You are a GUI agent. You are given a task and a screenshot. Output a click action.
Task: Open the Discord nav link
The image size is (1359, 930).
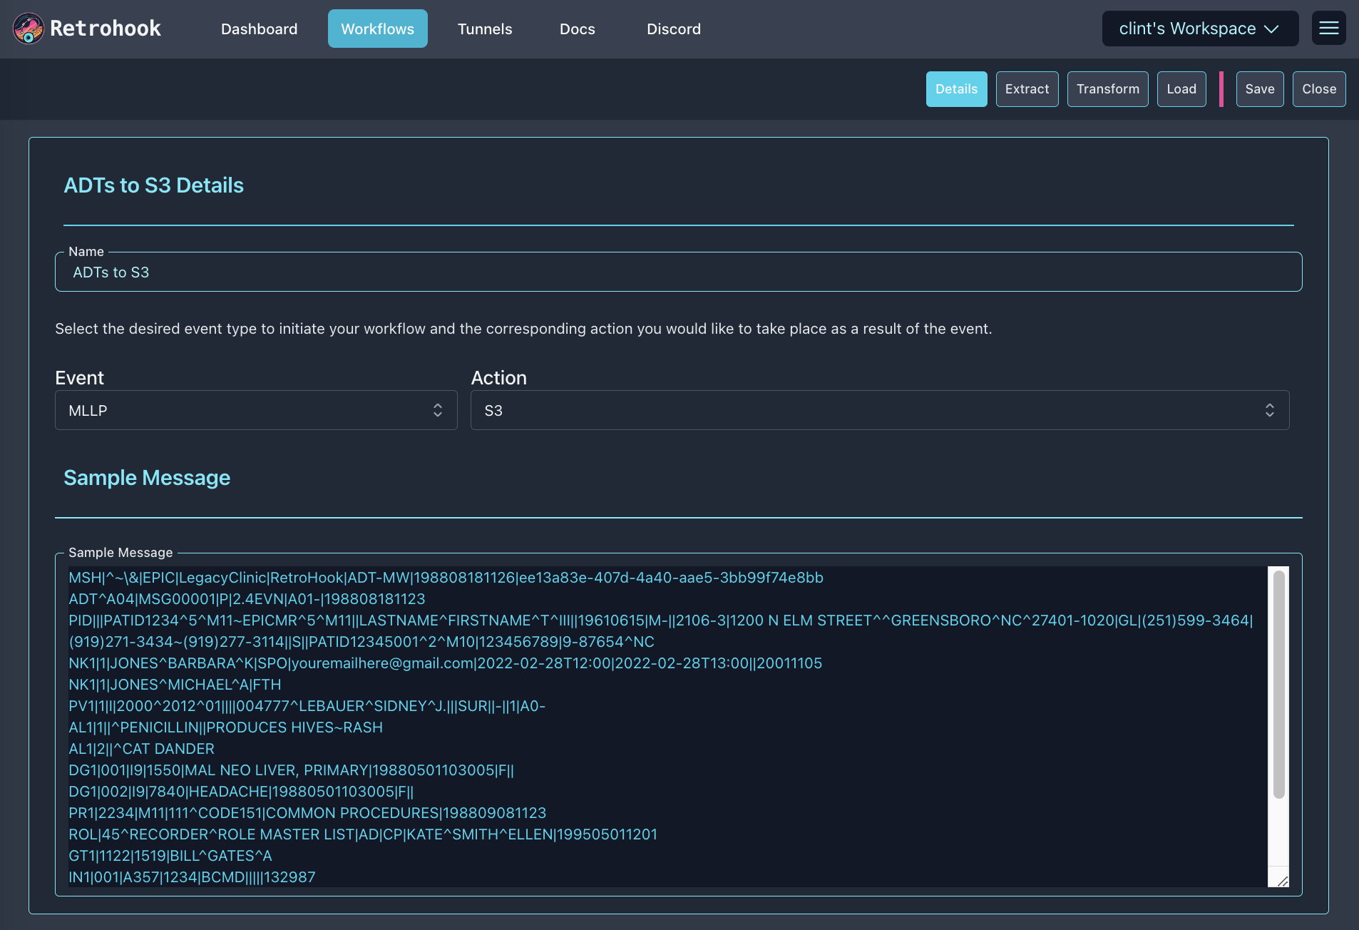(x=674, y=29)
